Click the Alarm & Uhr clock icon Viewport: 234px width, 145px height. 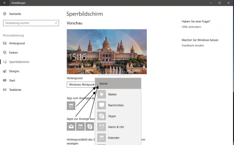[101, 127]
